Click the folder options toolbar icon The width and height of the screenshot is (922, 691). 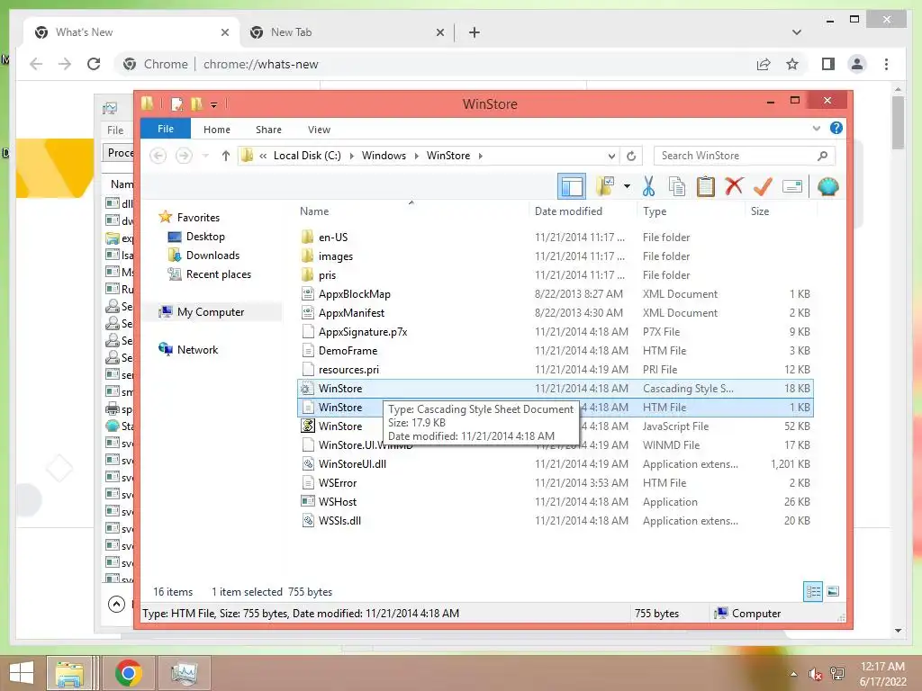[605, 186]
